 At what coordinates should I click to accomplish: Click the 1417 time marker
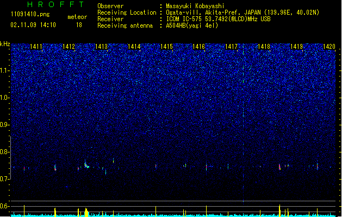pyautogui.click(x=231, y=47)
